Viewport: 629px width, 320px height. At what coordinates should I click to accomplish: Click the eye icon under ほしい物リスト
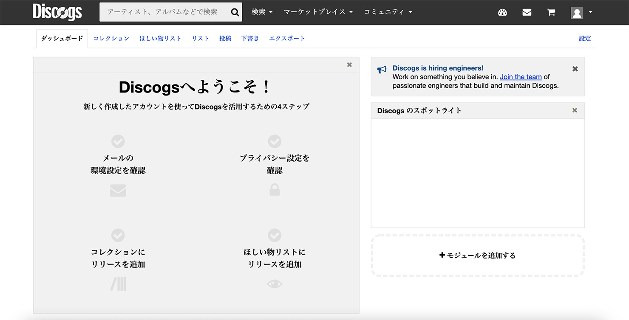coord(275,284)
